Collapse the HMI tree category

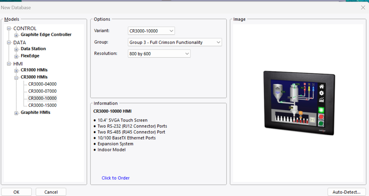click(9, 64)
